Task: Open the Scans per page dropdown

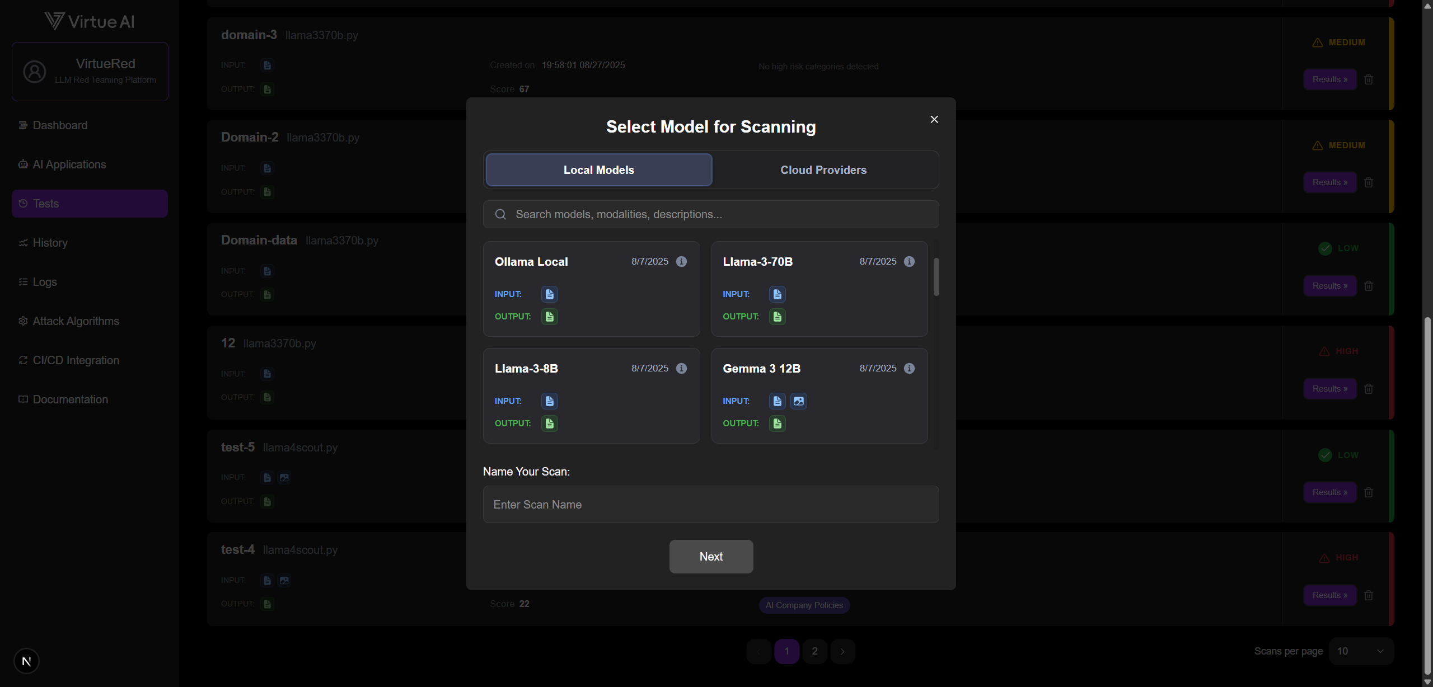Action: (1361, 651)
